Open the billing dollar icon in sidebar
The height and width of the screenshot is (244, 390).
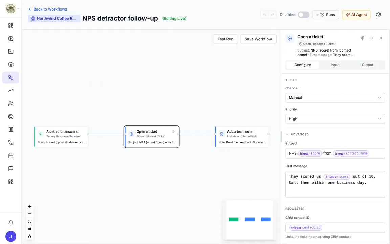point(11,129)
